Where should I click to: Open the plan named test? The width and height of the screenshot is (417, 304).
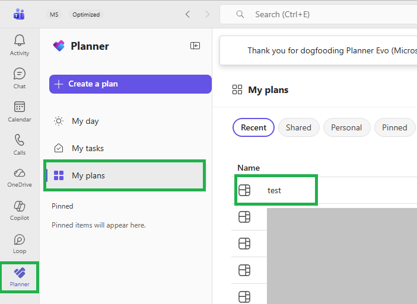274,191
